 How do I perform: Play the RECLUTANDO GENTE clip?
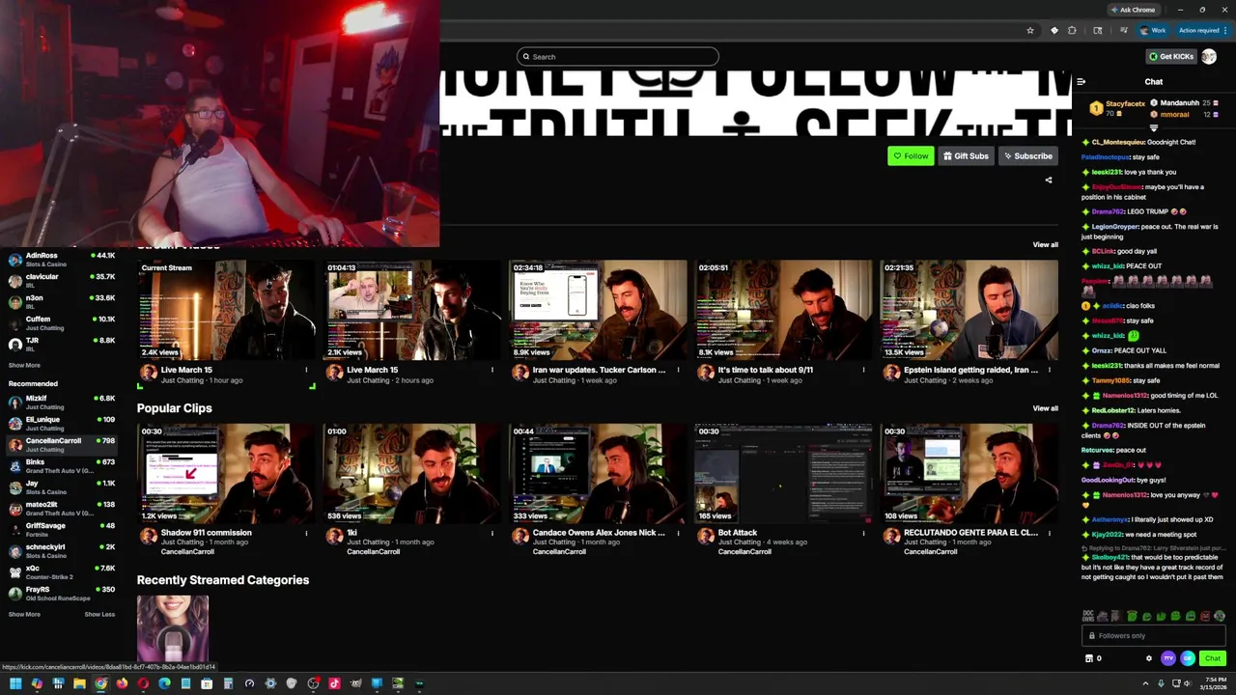click(969, 473)
